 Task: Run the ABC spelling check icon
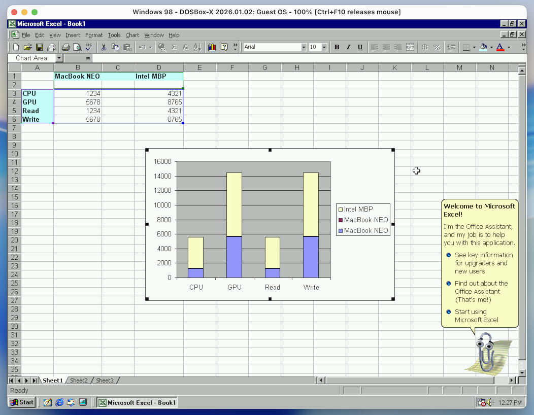coord(89,47)
